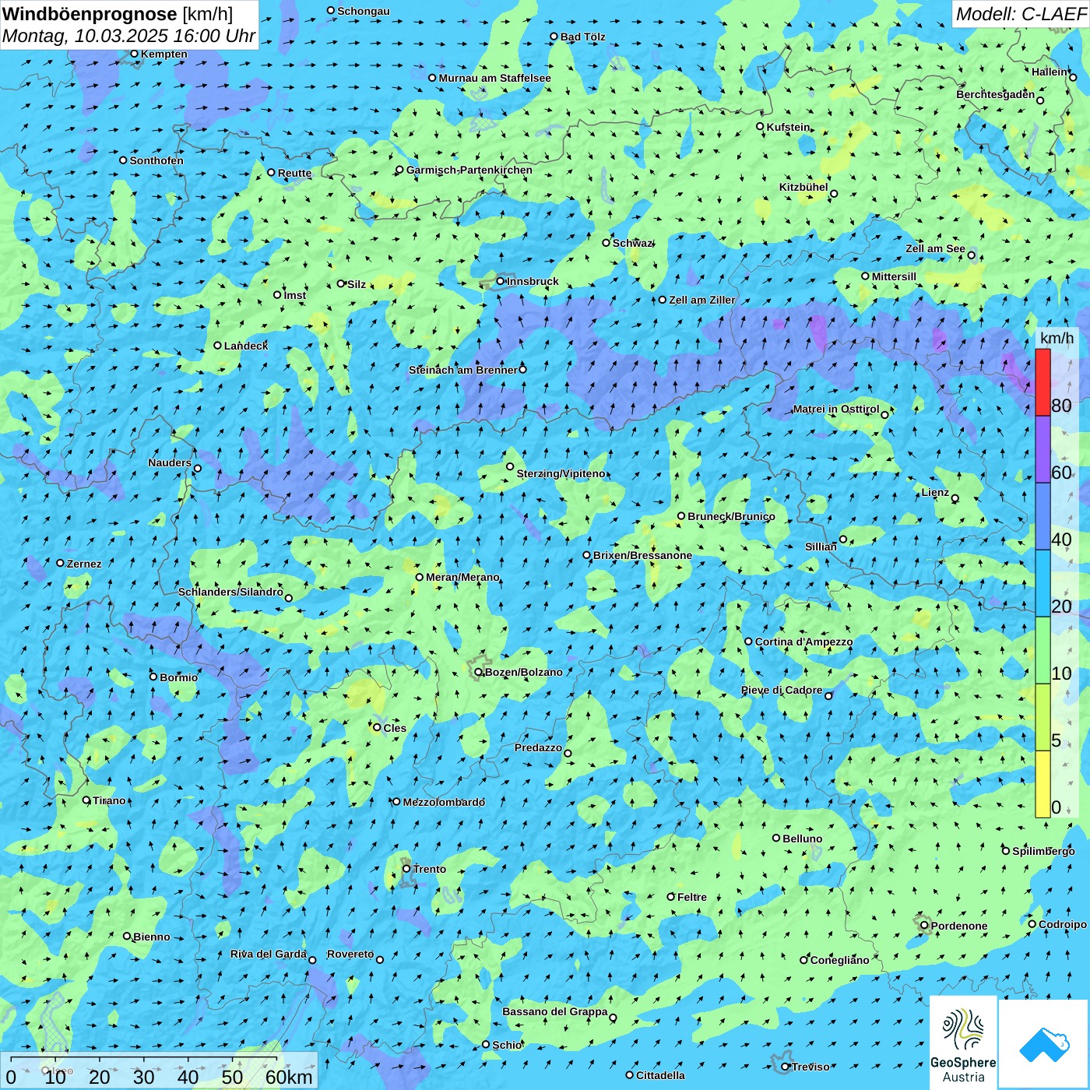Click the Bozen/Bolzano city marker
This screenshot has height=1090, width=1090.
[x=479, y=672]
